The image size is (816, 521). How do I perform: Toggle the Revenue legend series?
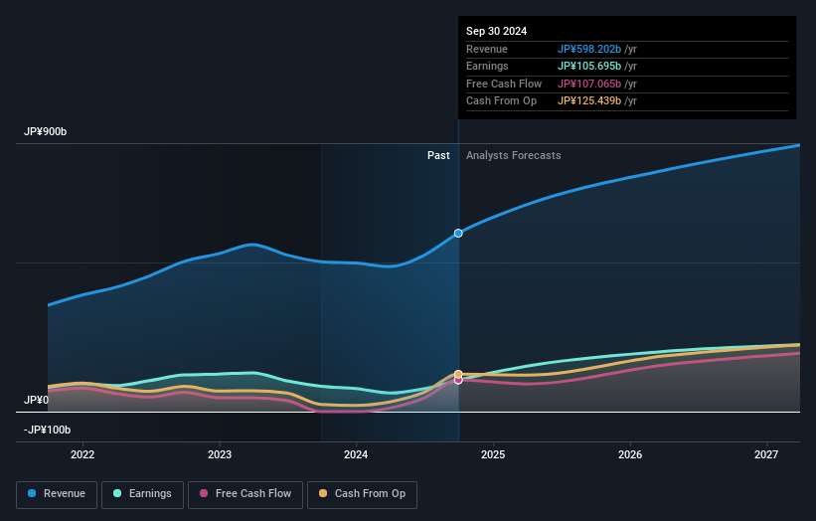coord(57,494)
